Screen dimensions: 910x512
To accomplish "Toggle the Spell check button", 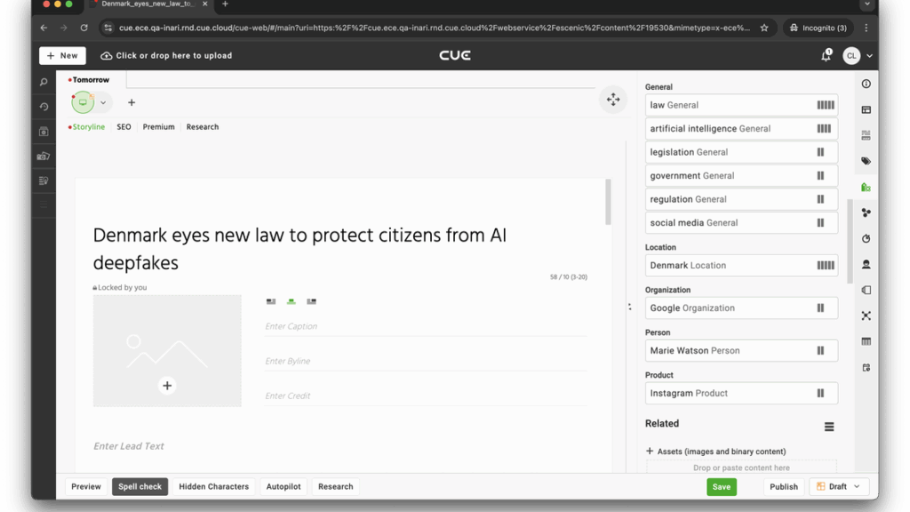I will (140, 486).
